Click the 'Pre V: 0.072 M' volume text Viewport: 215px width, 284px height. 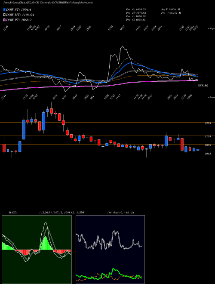pos(171,13)
